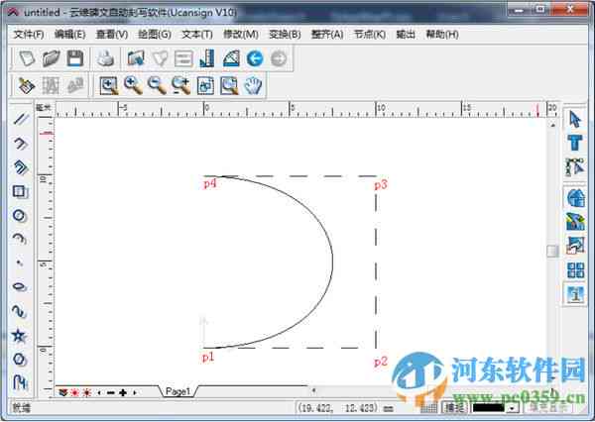
Task: Click the info 'i' icon on right panel
Action: (575, 294)
